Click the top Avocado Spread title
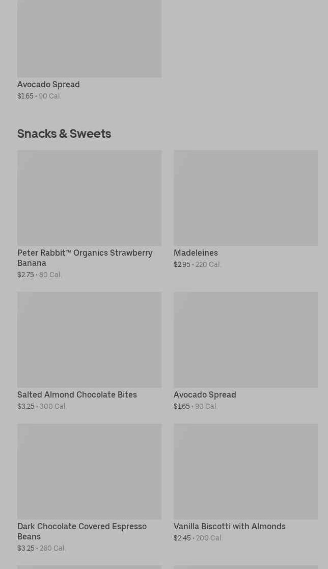 [x=48, y=85]
